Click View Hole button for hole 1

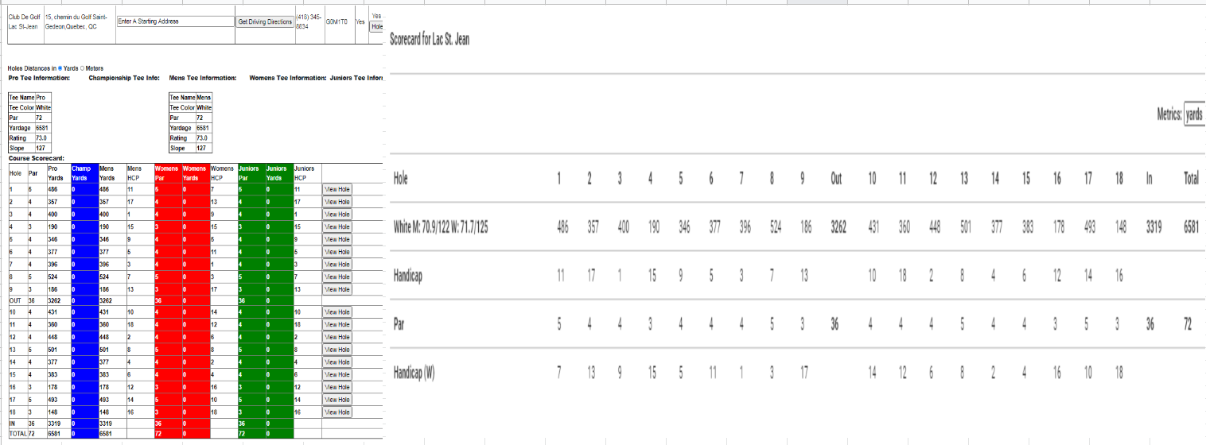click(337, 189)
